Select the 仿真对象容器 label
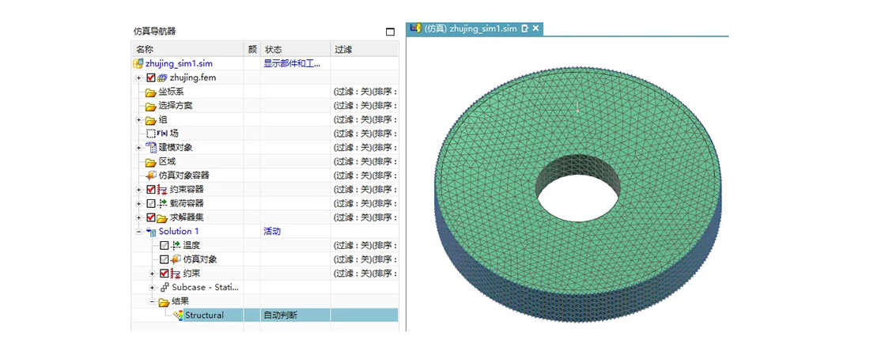Viewport: 870px width, 351px height. (184, 175)
